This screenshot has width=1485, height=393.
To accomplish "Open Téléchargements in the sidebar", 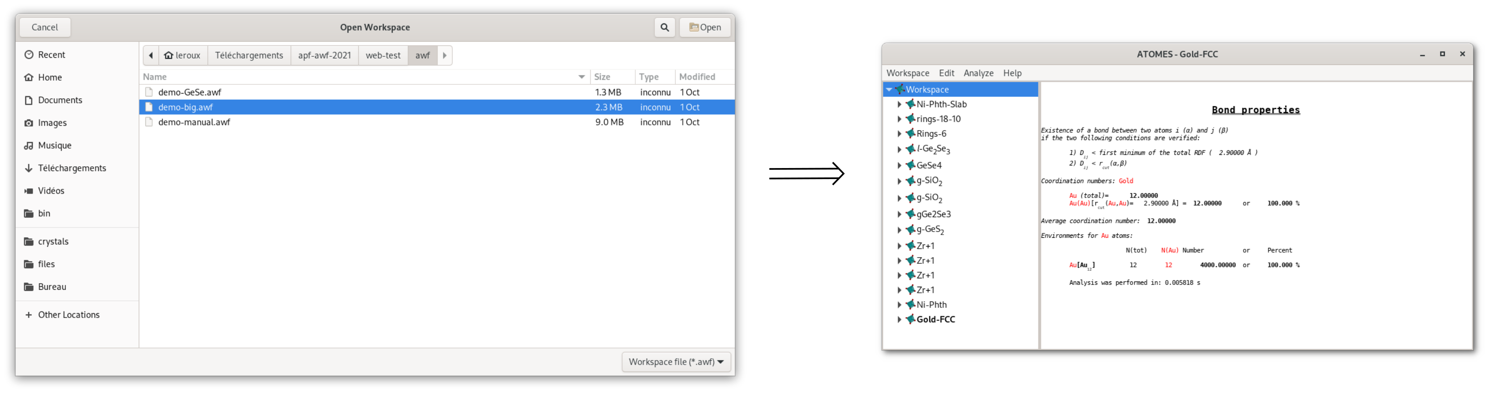I will pyautogui.click(x=72, y=168).
